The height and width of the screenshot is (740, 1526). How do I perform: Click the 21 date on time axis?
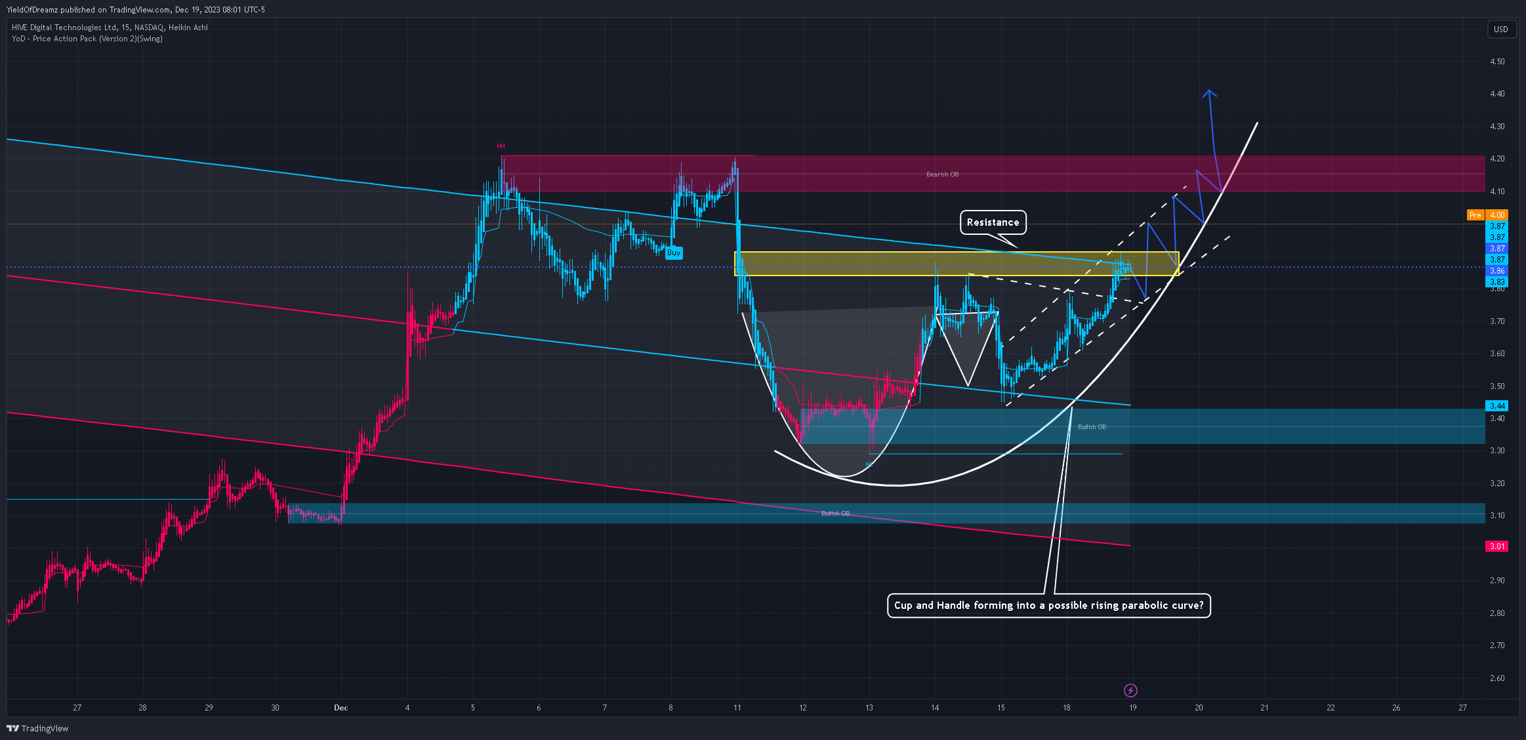[1264, 708]
